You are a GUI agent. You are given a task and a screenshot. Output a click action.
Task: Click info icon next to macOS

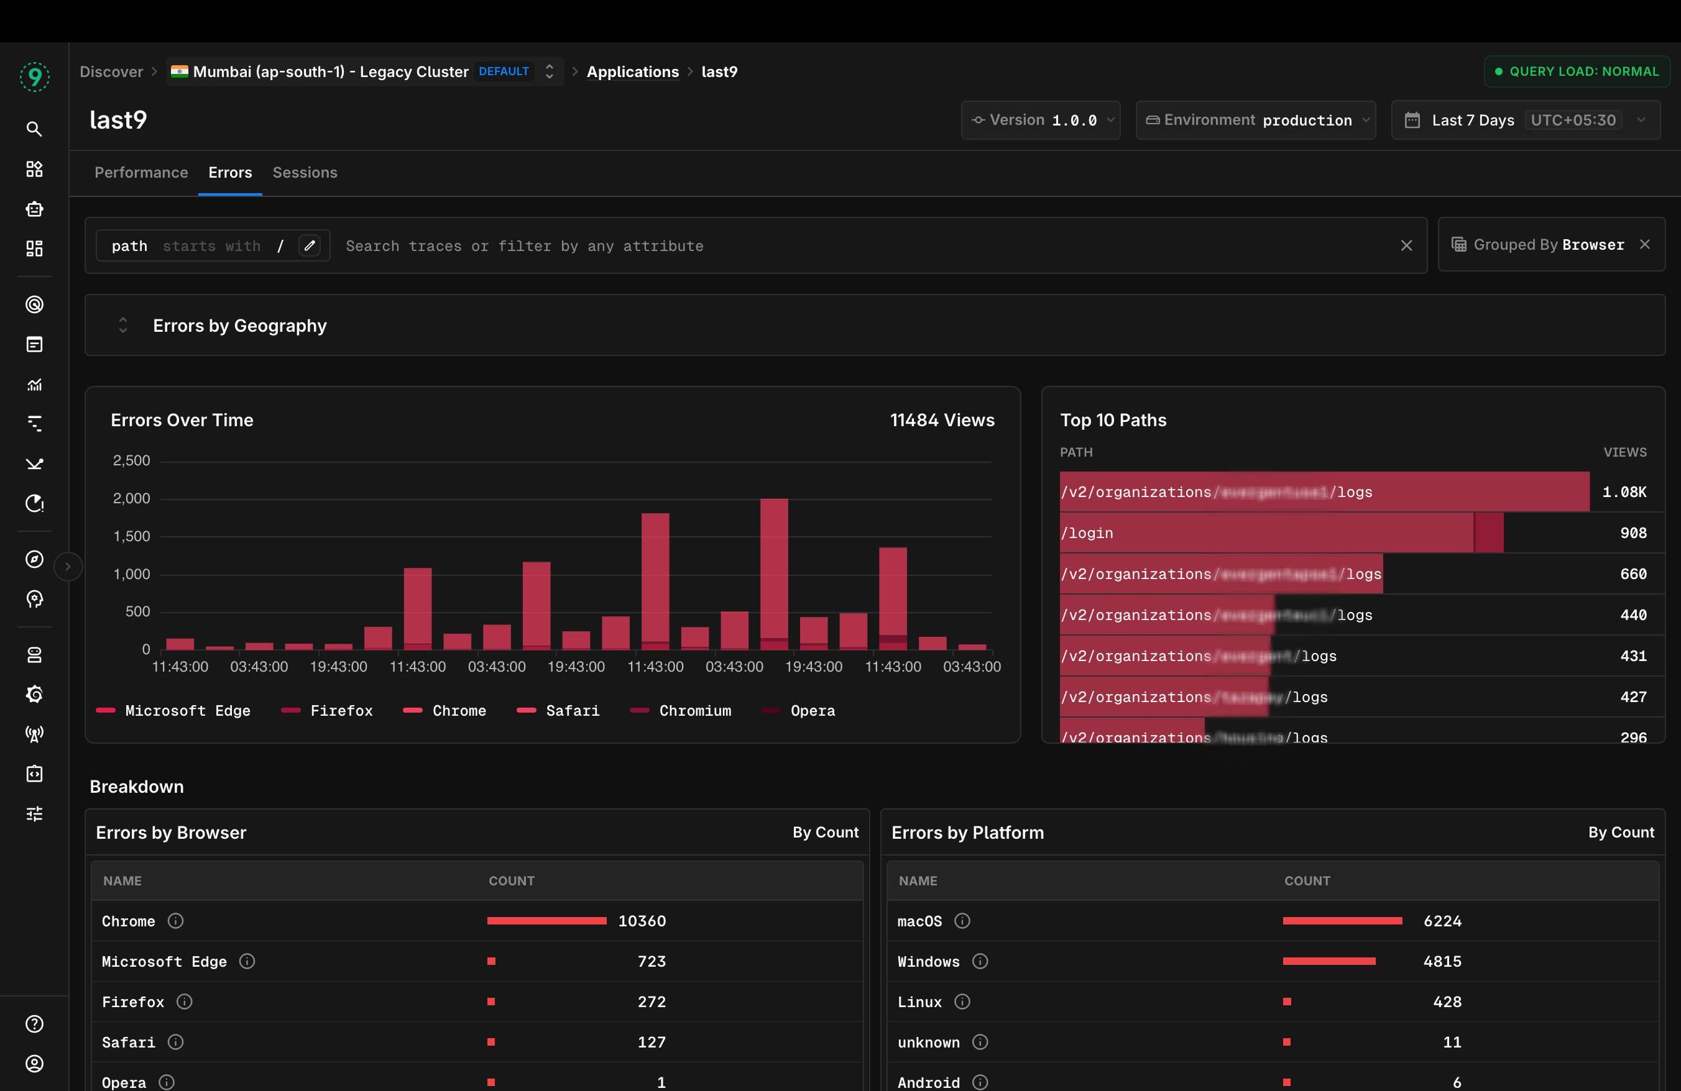[x=962, y=921]
